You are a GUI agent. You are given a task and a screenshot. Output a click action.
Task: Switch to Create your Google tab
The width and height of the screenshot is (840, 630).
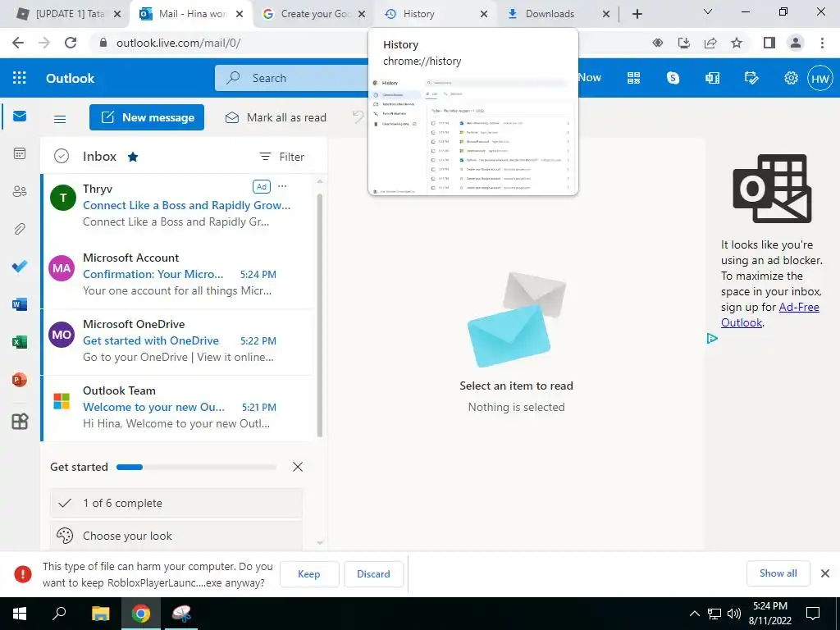[x=314, y=14]
